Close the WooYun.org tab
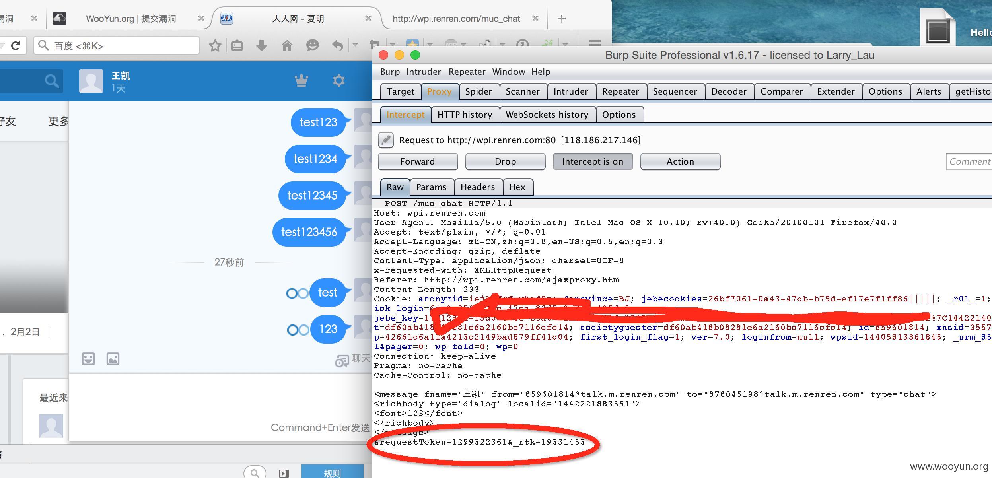 point(201,18)
